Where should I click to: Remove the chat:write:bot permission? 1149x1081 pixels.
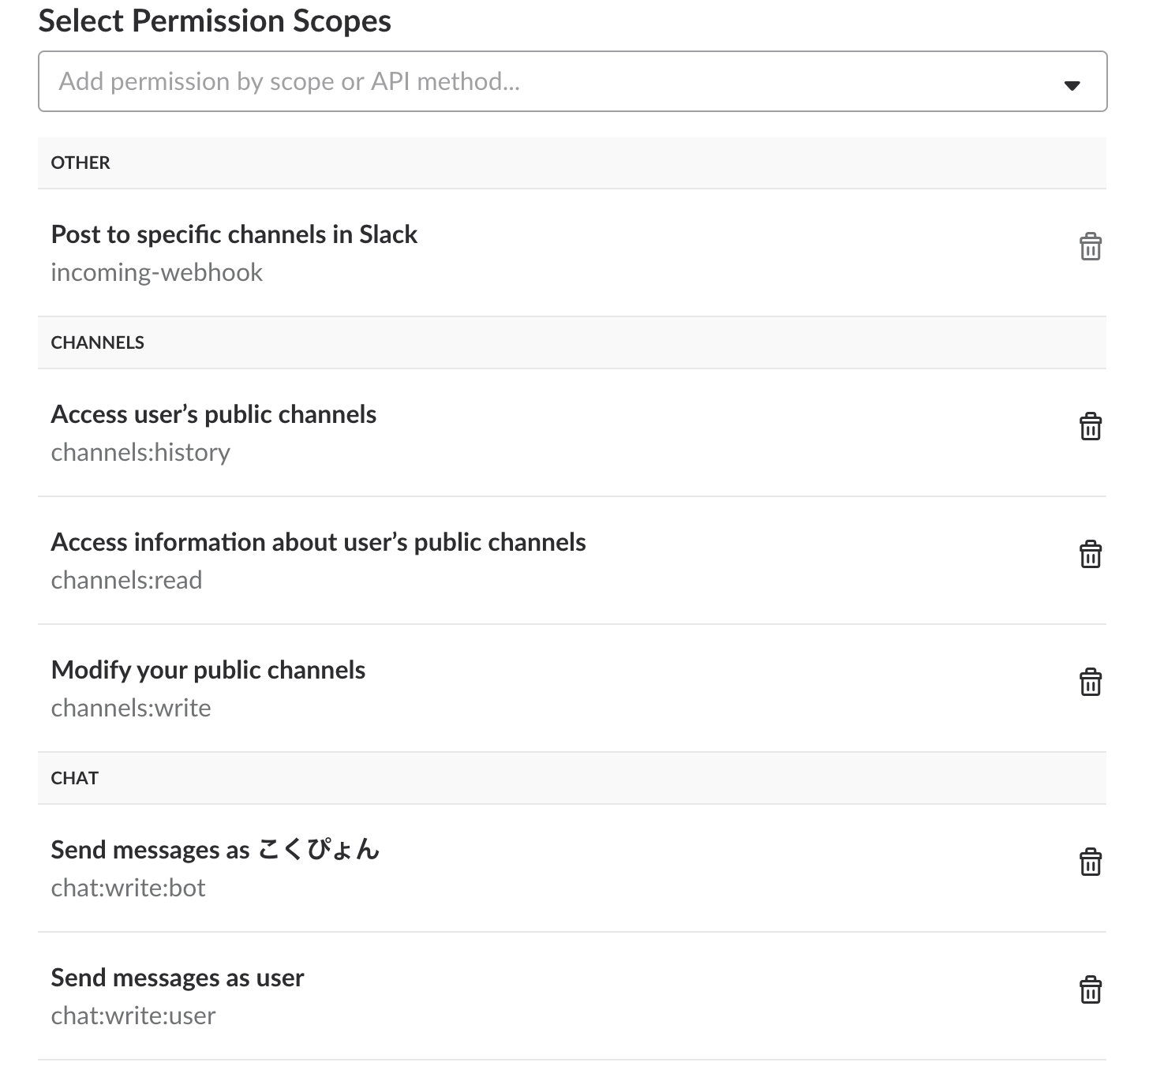(1090, 862)
